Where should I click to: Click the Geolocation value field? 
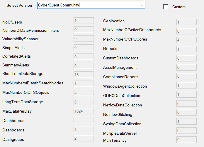(186, 22)
